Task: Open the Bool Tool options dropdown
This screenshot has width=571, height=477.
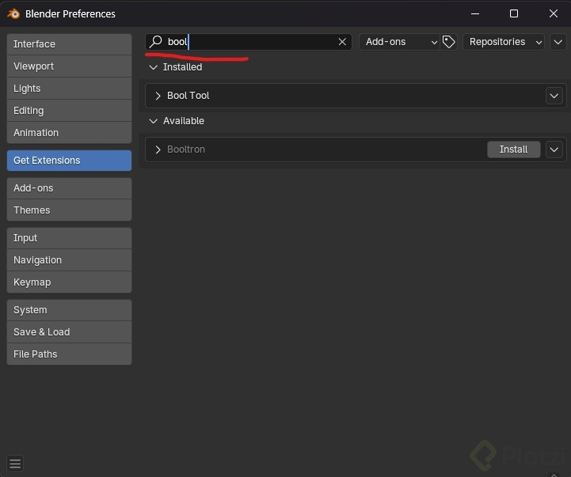Action: pyautogui.click(x=554, y=96)
